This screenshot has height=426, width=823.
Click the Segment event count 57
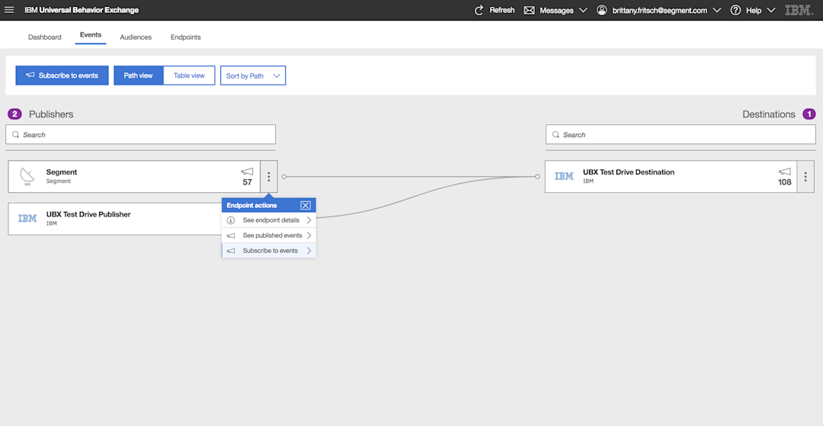pyautogui.click(x=247, y=183)
